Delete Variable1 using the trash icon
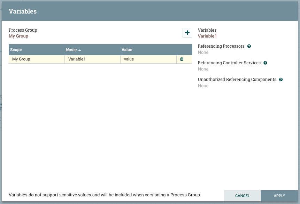The width and height of the screenshot is (300, 204). 182,59
